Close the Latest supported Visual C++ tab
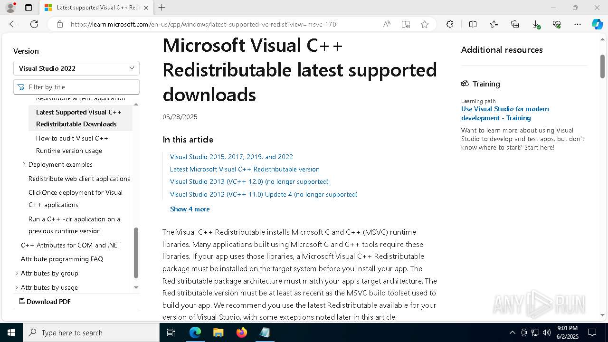608x342 pixels. click(x=146, y=8)
